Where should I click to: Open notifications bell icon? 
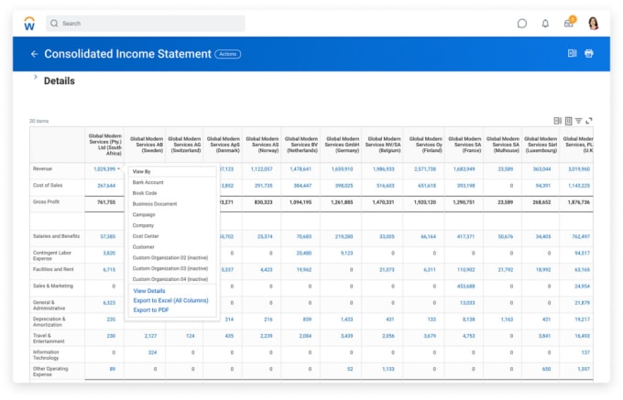tap(545, 24)
